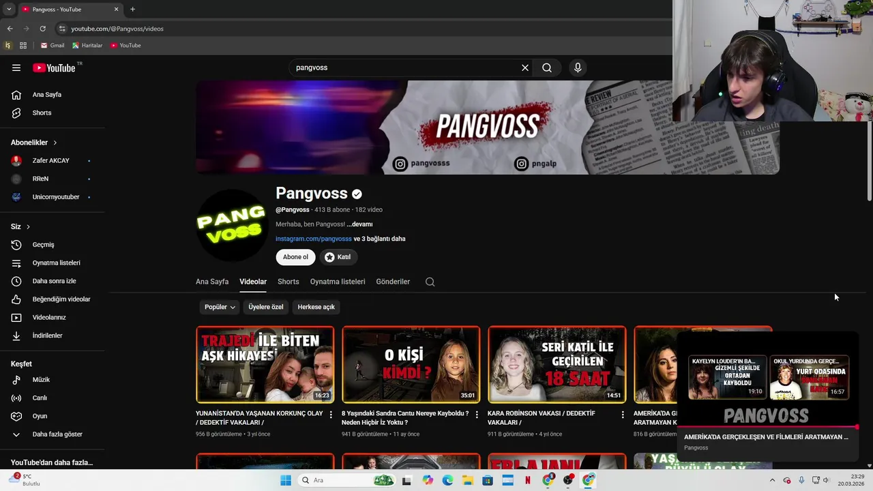Image resolution: width=873 pixels, height=491 pixels.
Task: Click inside the 'pangvoss' search field
Action: pyautogui.click(x=406, y=68)
